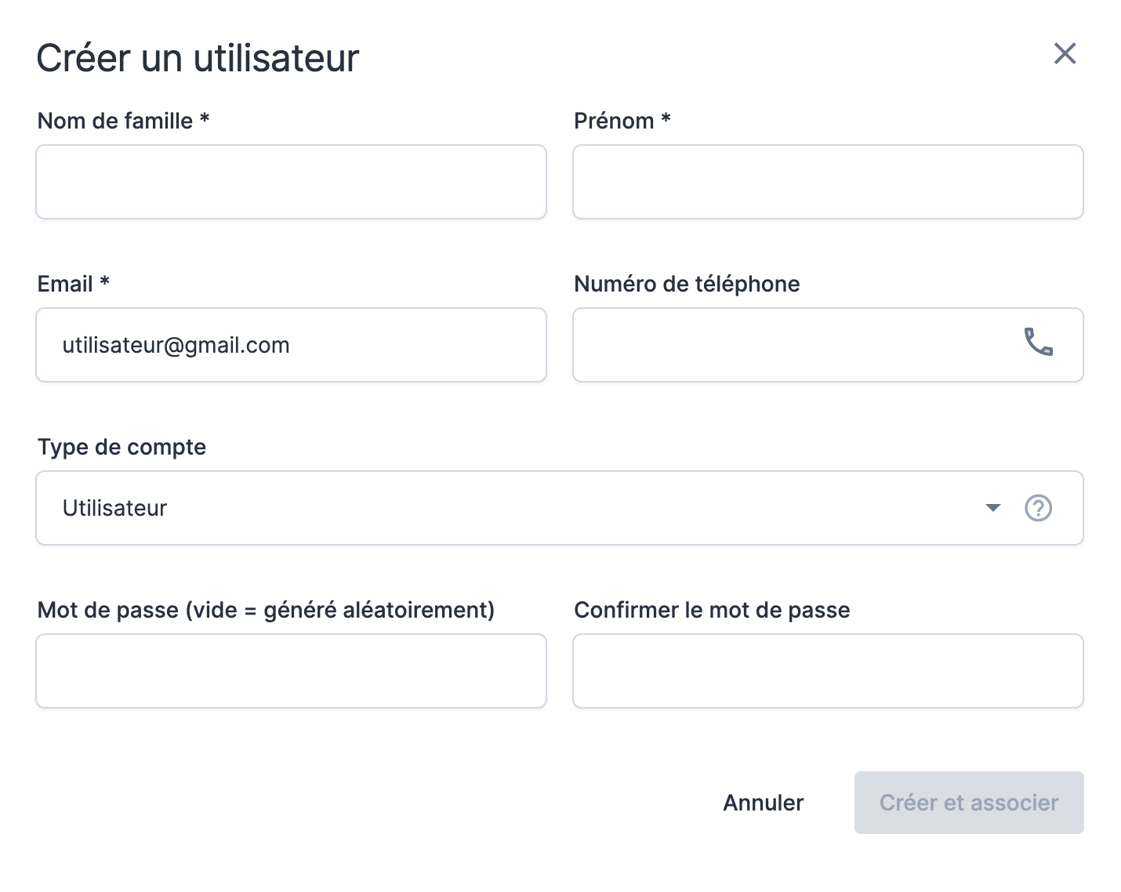
Task: Close the Créer un utilisateur dialog
Action: click(x=1065, y=54)
